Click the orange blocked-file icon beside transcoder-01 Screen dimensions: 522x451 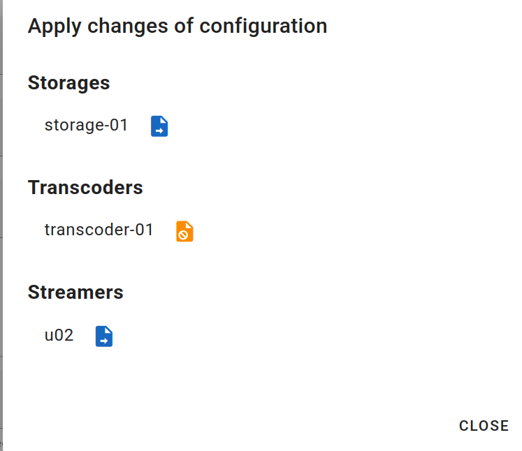[x=184, y=231]
